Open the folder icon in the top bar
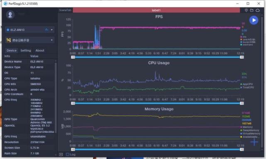Screen dimensions: 266x159 tap(252, 10)
